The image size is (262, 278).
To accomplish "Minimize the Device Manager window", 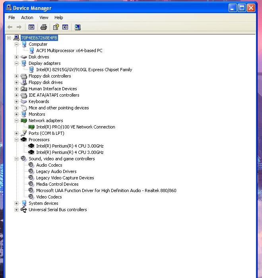I will point(233,8).
